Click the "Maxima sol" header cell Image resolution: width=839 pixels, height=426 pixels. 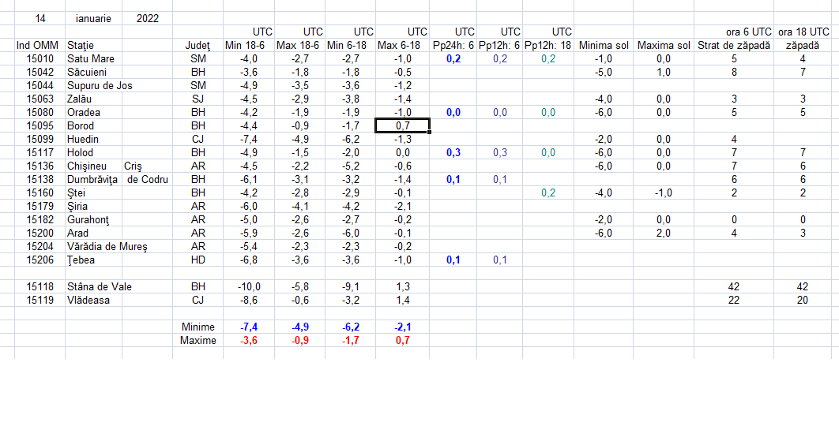click(x=664, y=46)
